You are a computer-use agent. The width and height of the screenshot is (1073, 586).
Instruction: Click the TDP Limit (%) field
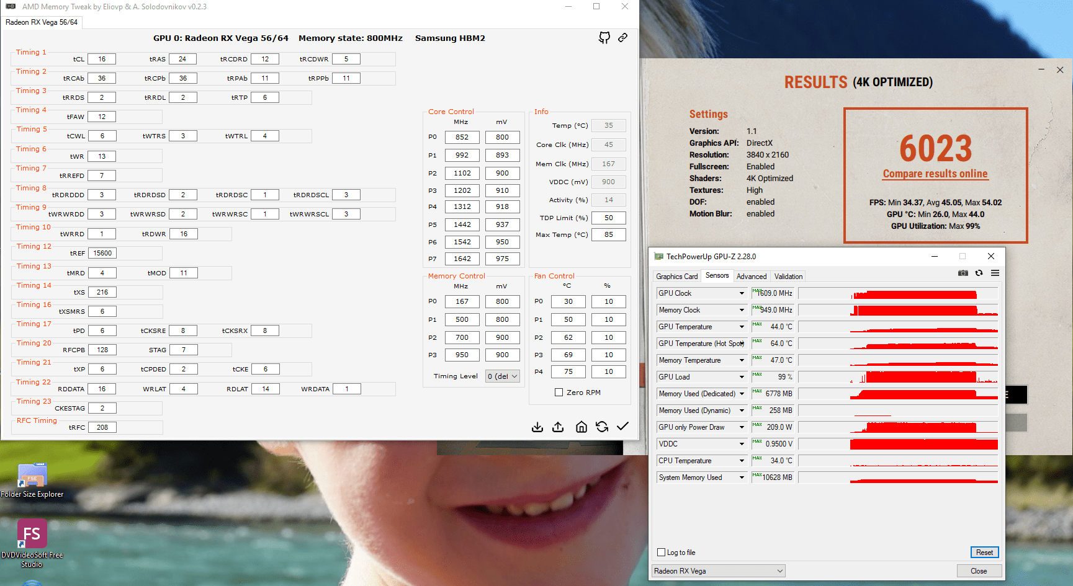(609, 218)
